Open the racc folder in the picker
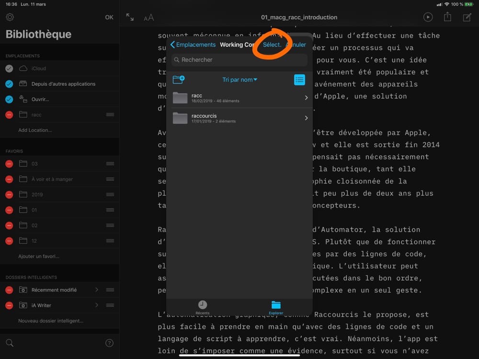Viewport: 479px width, 359px height. tap(239, 98)
